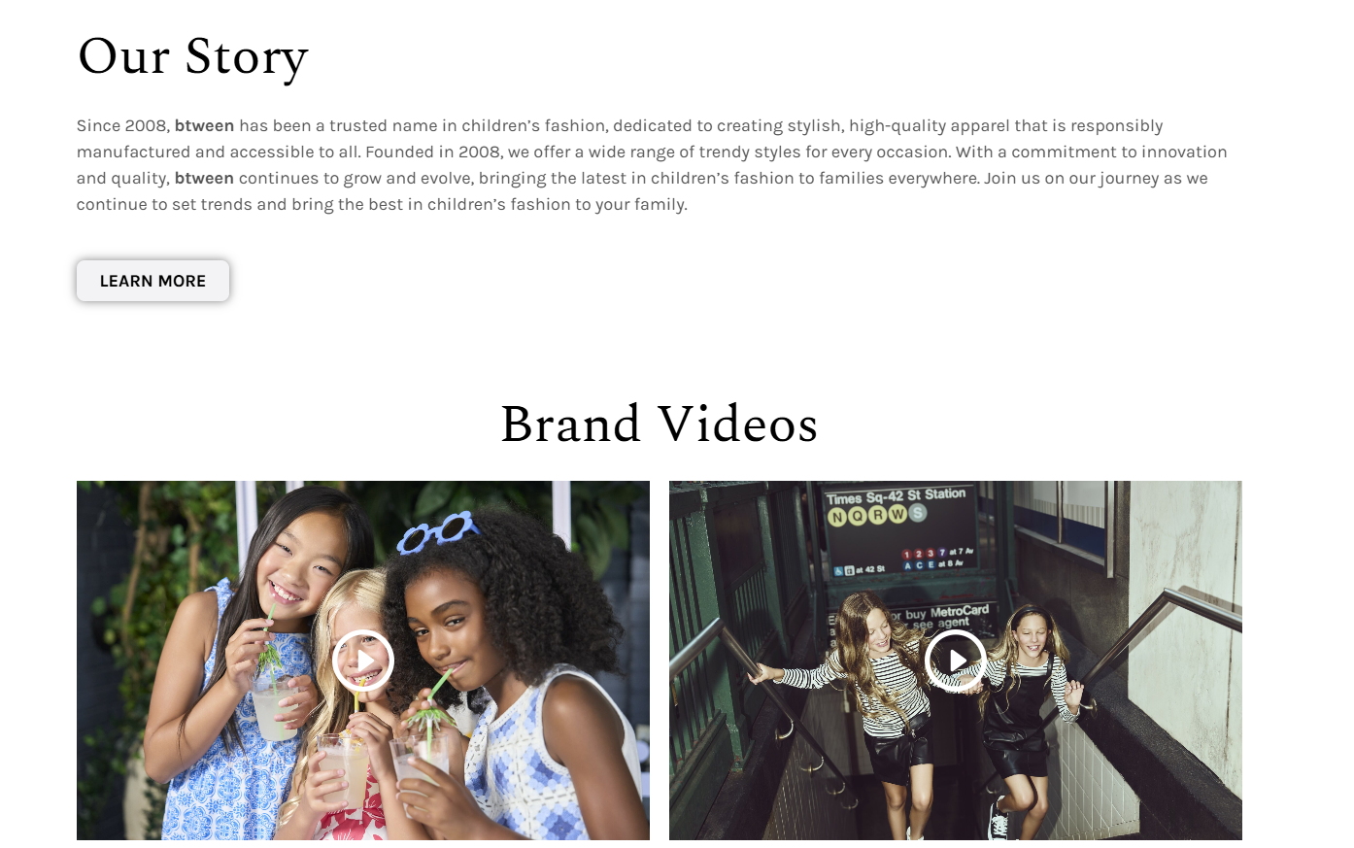Play the brand video with three girls
Viewport: 1354px width, 848px height.
(x=363, y=661)
